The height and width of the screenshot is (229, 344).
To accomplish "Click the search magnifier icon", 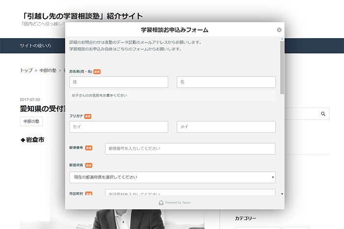I will [x=323, y=114].
